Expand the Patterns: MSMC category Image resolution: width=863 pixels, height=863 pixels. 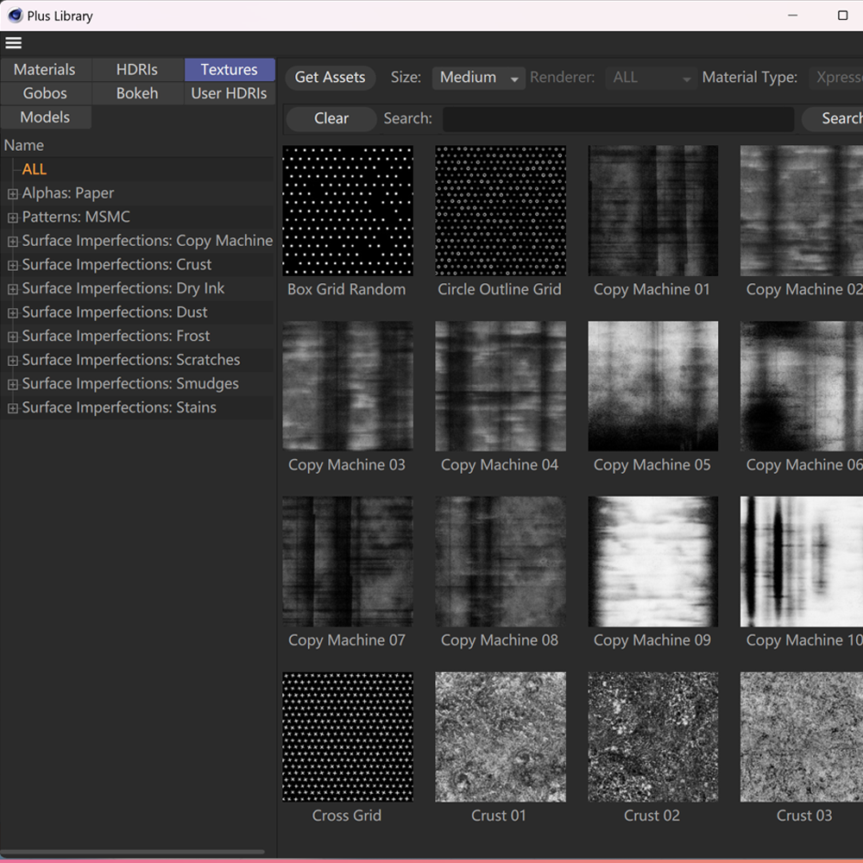pyautogui.click(x=13, y=217)
